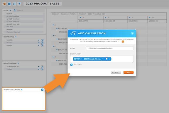The height and width of the screenshot is (113, 169).
Task: Collapse row group D in the report
Action: pos(53,57)
